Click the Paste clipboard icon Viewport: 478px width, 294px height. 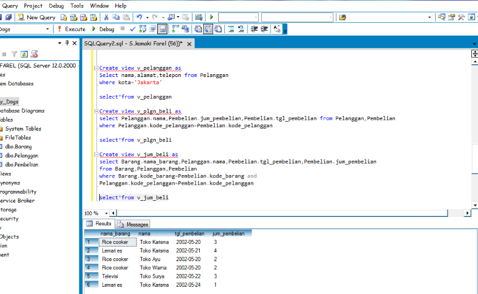click(x=126, y=17)
